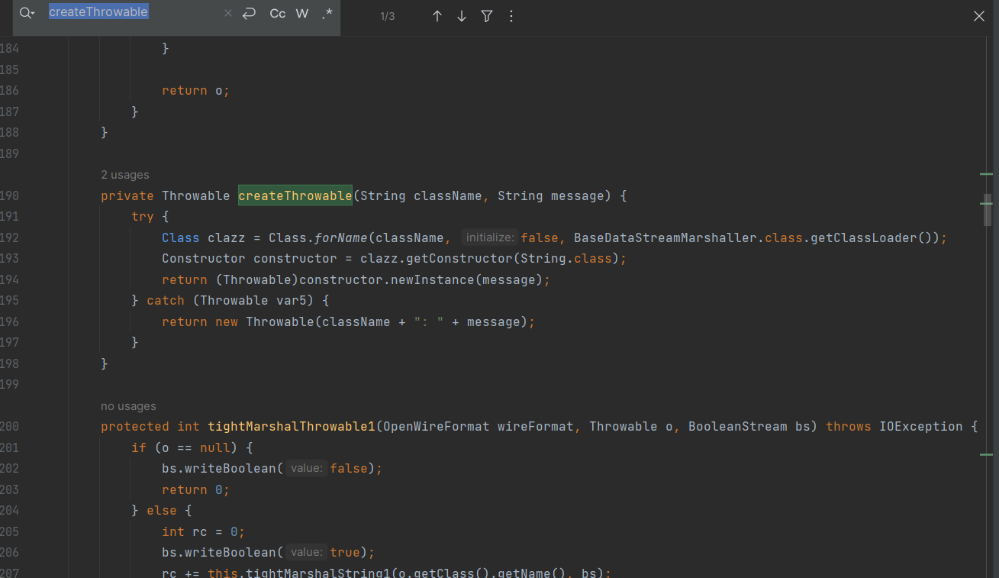Click 'value:' hint before true on line 206

pyautogui.click(x=307, y=552)
